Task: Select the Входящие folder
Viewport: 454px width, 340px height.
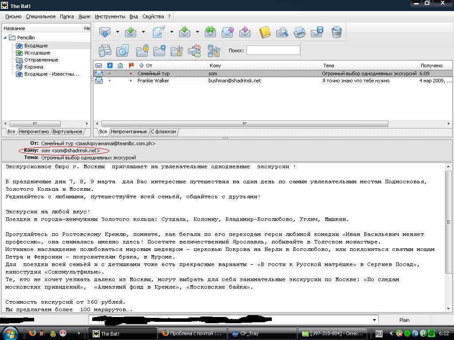Action: (36, 46)
